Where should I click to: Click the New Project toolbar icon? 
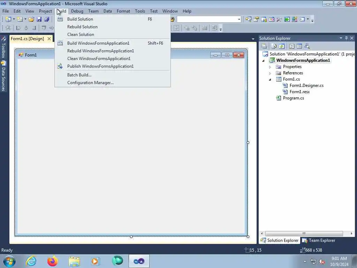[8, 20]
